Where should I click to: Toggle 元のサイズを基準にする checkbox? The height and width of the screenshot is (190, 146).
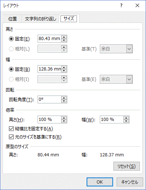11,137
